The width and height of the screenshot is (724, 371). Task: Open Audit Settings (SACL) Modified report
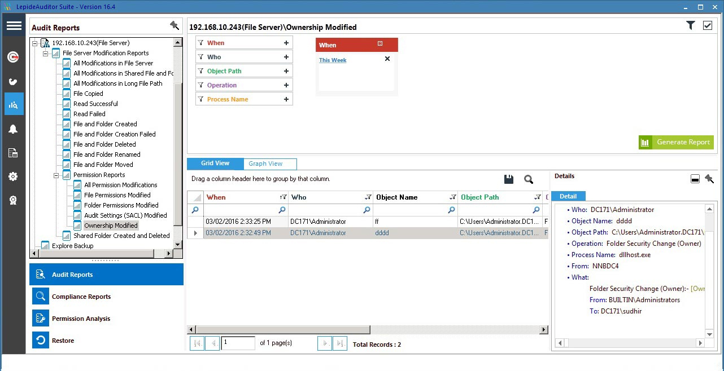[125, 215]
